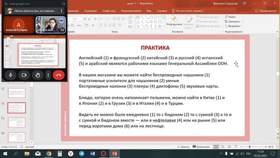The width and height of the screenshot is (280, 158).
Task: Open viktoria sidorova tab options menu
Action: pyautogui.click(x=61, y=11)
